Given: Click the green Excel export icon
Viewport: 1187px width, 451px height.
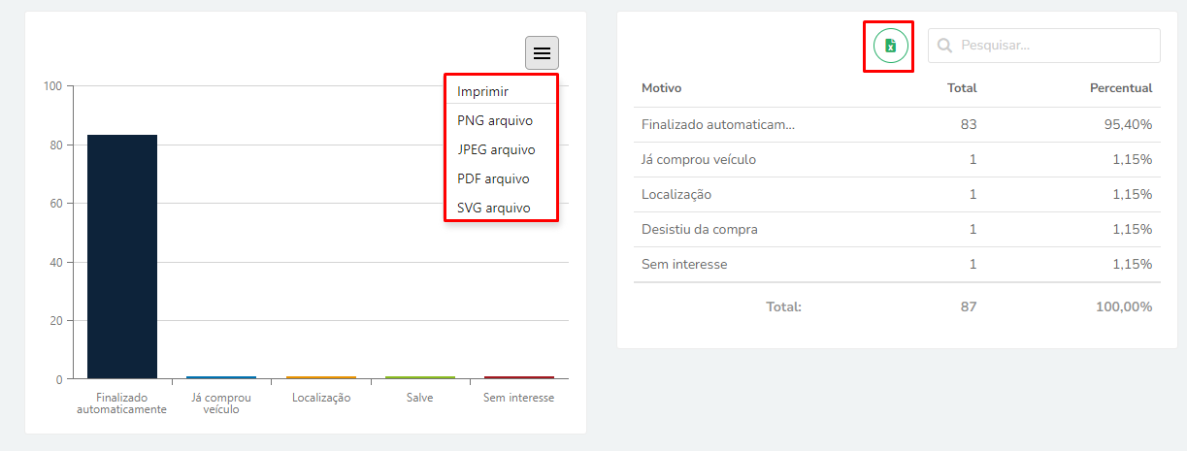Looking at the screenshot, I should (890, 46).
